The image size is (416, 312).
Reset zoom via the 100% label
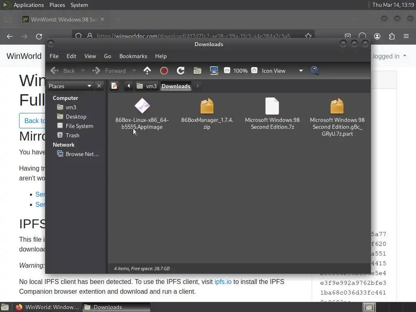(x=240, y=71)
